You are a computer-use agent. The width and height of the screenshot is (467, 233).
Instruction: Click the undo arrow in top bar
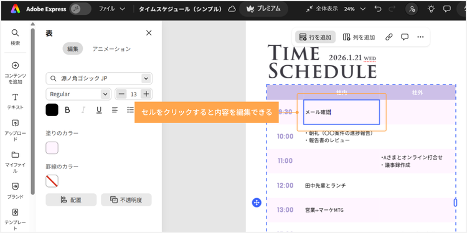(x=378, y=9)
